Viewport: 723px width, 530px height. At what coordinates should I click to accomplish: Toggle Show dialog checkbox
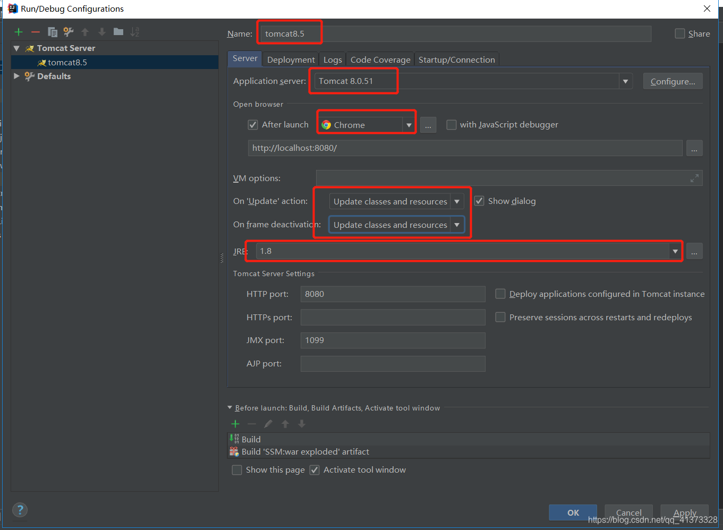tap(479, 201)
